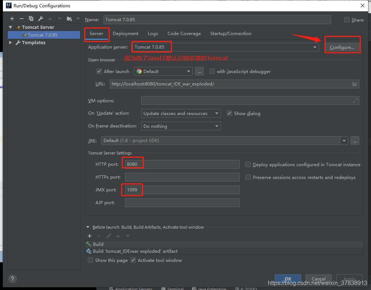This screenshot has height=290, width=371.
Task: Click in the HTTPs port field
Action: (x=182, y=177)
